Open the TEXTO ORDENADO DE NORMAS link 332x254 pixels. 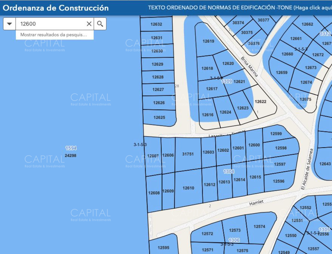(240, 8)
